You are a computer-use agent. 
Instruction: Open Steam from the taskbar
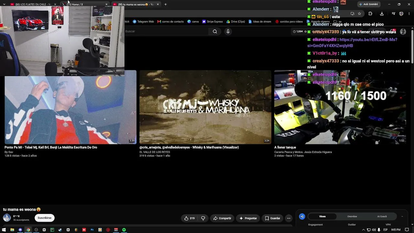(x=60, y=230)
